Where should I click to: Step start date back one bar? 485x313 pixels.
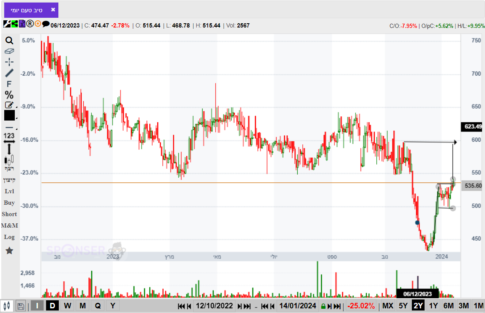(x=189, y=307)
